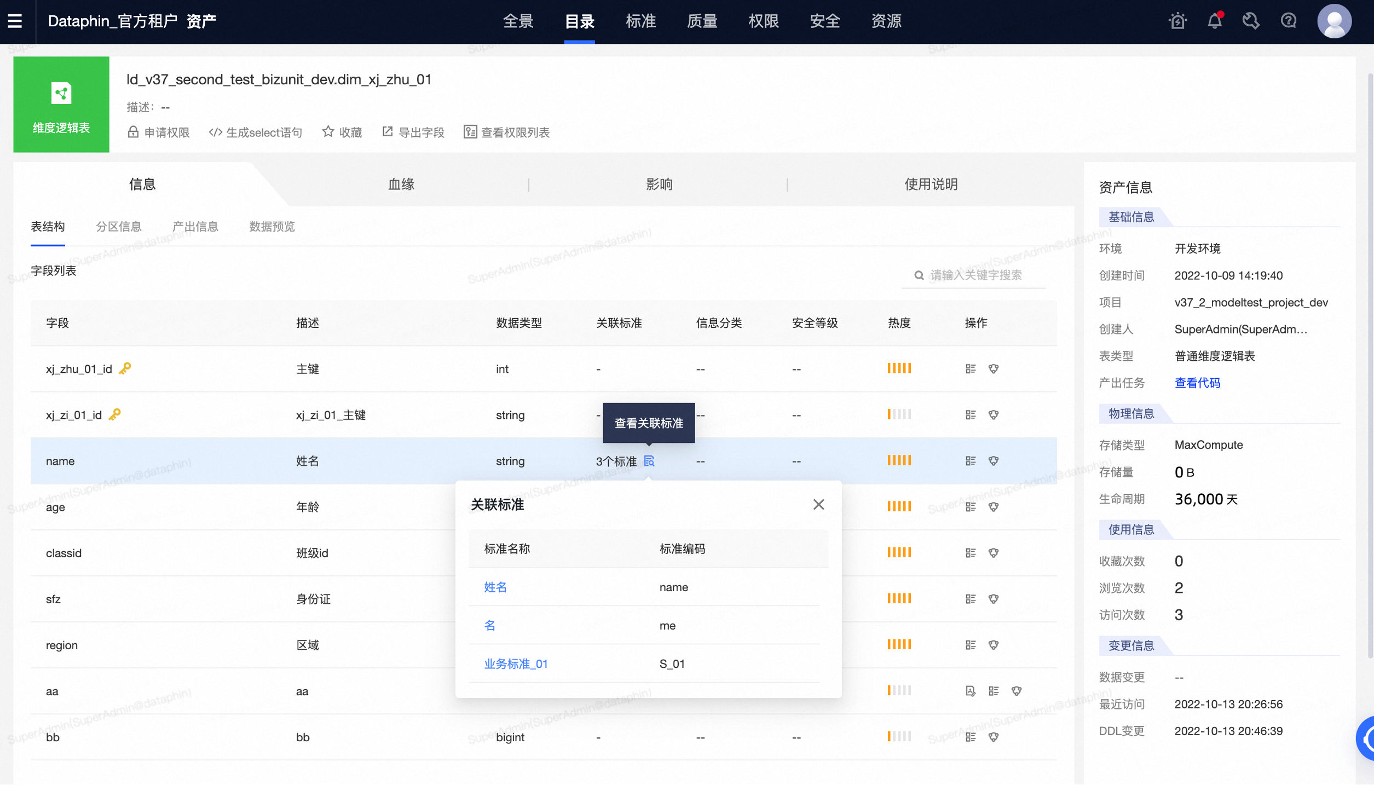Viewport: 1374px width, 785px height.
Task: Click the user avatar in the top right
Action: (x=1334, y=21)
